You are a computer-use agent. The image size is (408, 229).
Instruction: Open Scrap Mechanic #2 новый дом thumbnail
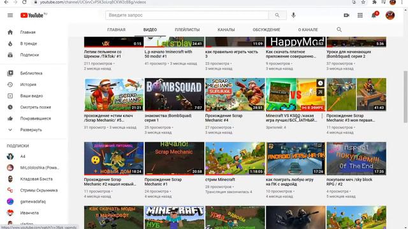[x=113, y=158]
